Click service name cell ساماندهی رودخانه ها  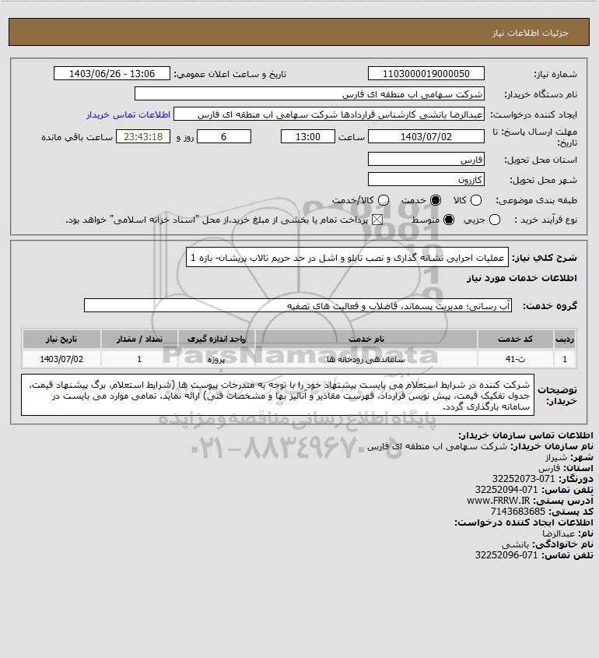point(366,359)
